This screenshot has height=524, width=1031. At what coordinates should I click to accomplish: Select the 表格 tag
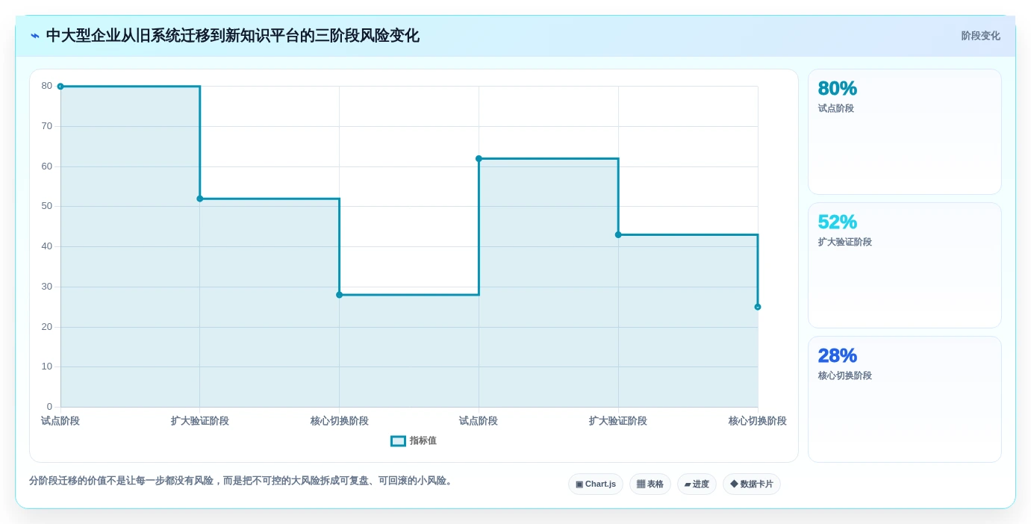tap(650, 484)
